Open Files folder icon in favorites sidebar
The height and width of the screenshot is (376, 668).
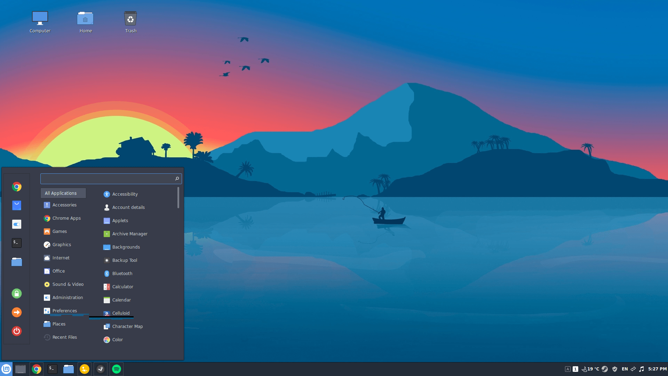tap(17, 261)
